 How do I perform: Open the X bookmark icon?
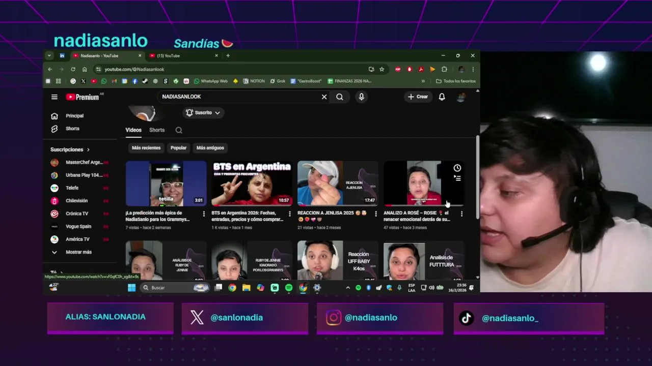(x=83, y=81)
